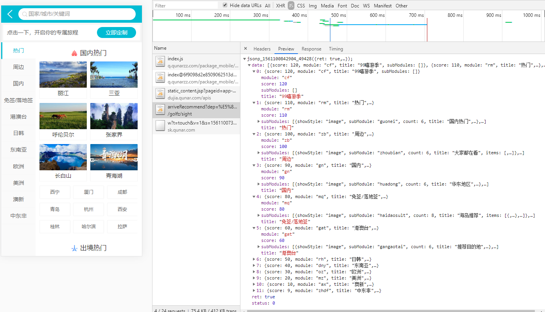Screen dimensions: 545x312
Task: Click the static_content.jsp file icon
Action: click(160, 94)
